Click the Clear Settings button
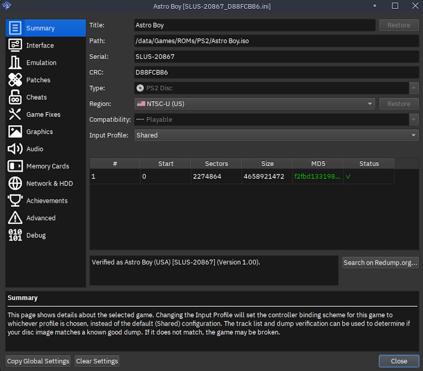 pyautogui.click(x=97, y=361)
